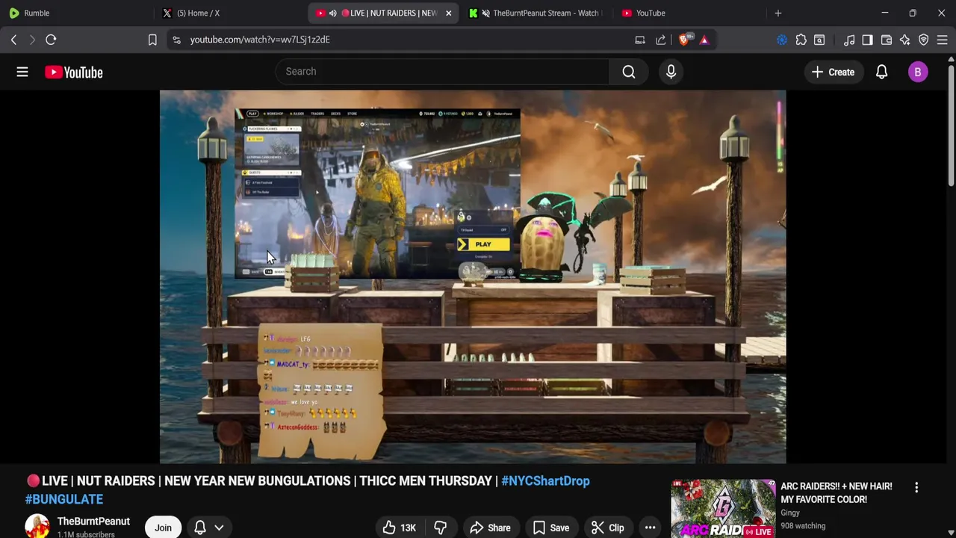The width and height of the screenshot is (956, 538).
Task: Switch to the YouTube tab
Action: tap(689, 13)
